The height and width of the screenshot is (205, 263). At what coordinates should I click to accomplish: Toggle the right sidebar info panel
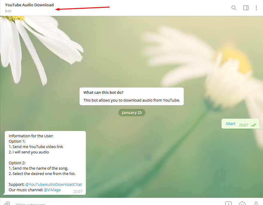246,8
